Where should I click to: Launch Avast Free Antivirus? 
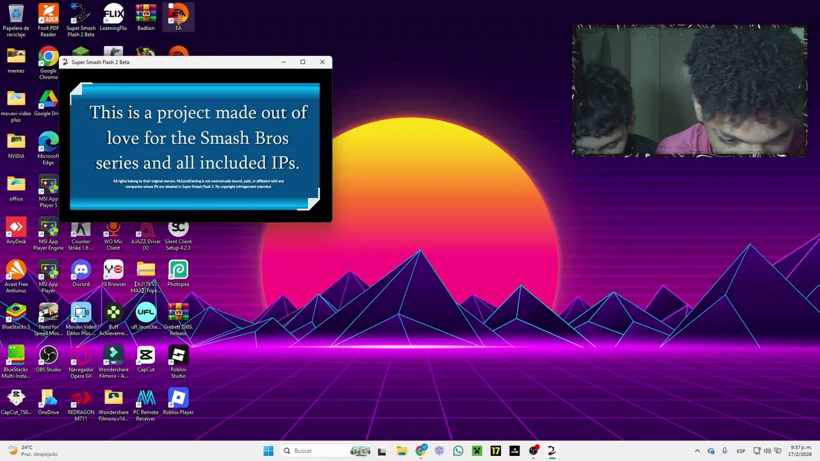click(16, 277)
